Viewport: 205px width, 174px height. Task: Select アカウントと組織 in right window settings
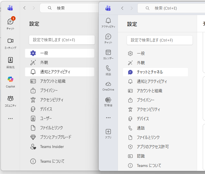click(x=156, y=91)
